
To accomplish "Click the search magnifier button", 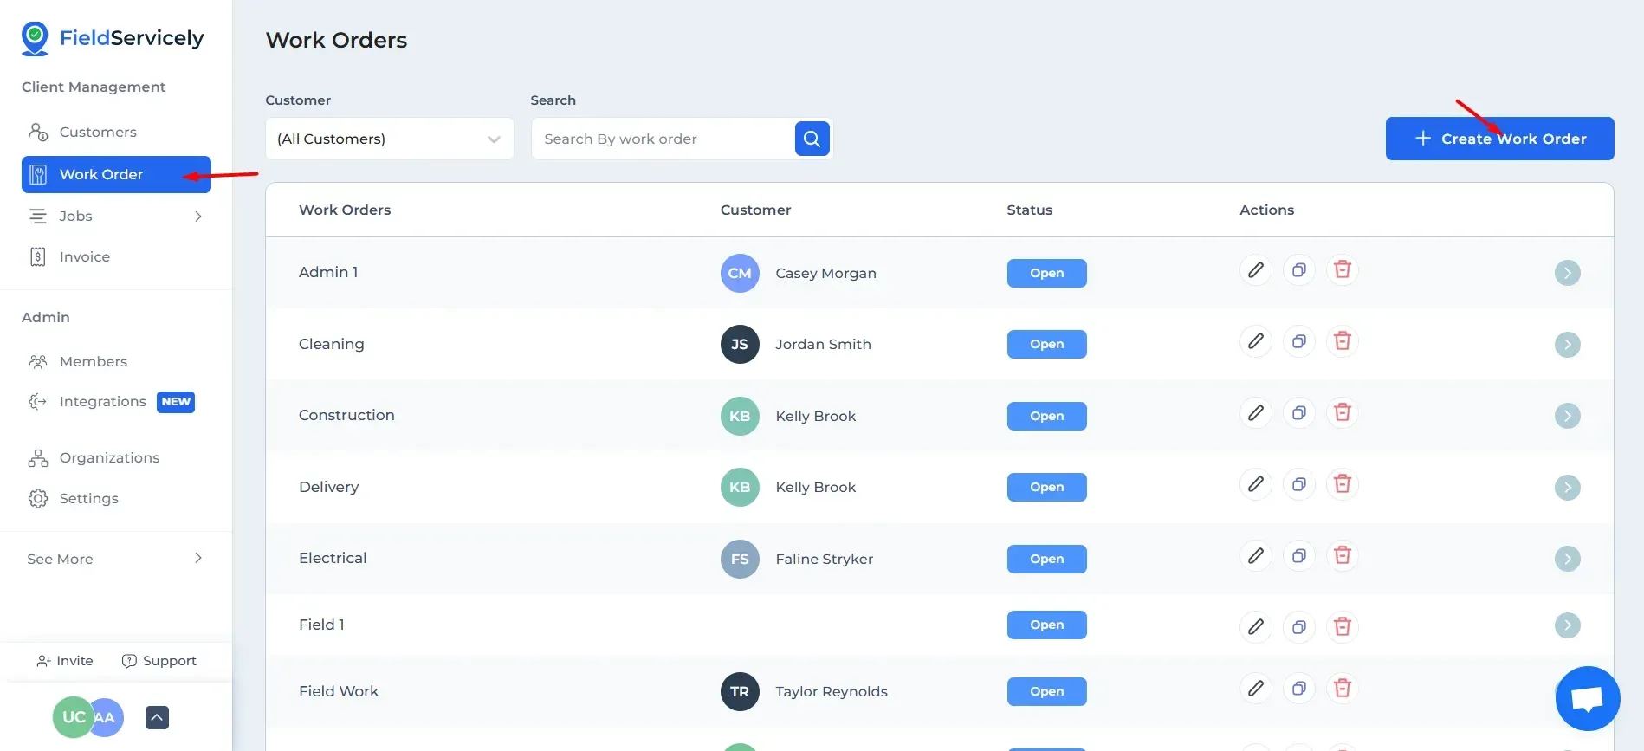I will [812, 139].
